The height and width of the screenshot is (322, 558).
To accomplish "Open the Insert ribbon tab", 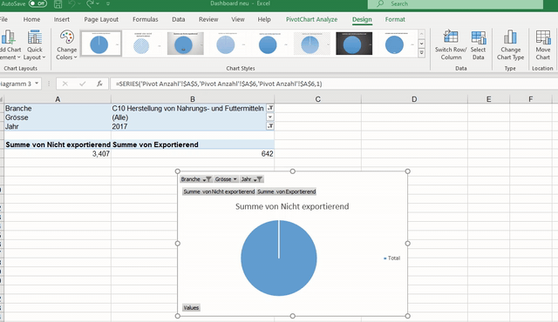I will pos(62,19).
